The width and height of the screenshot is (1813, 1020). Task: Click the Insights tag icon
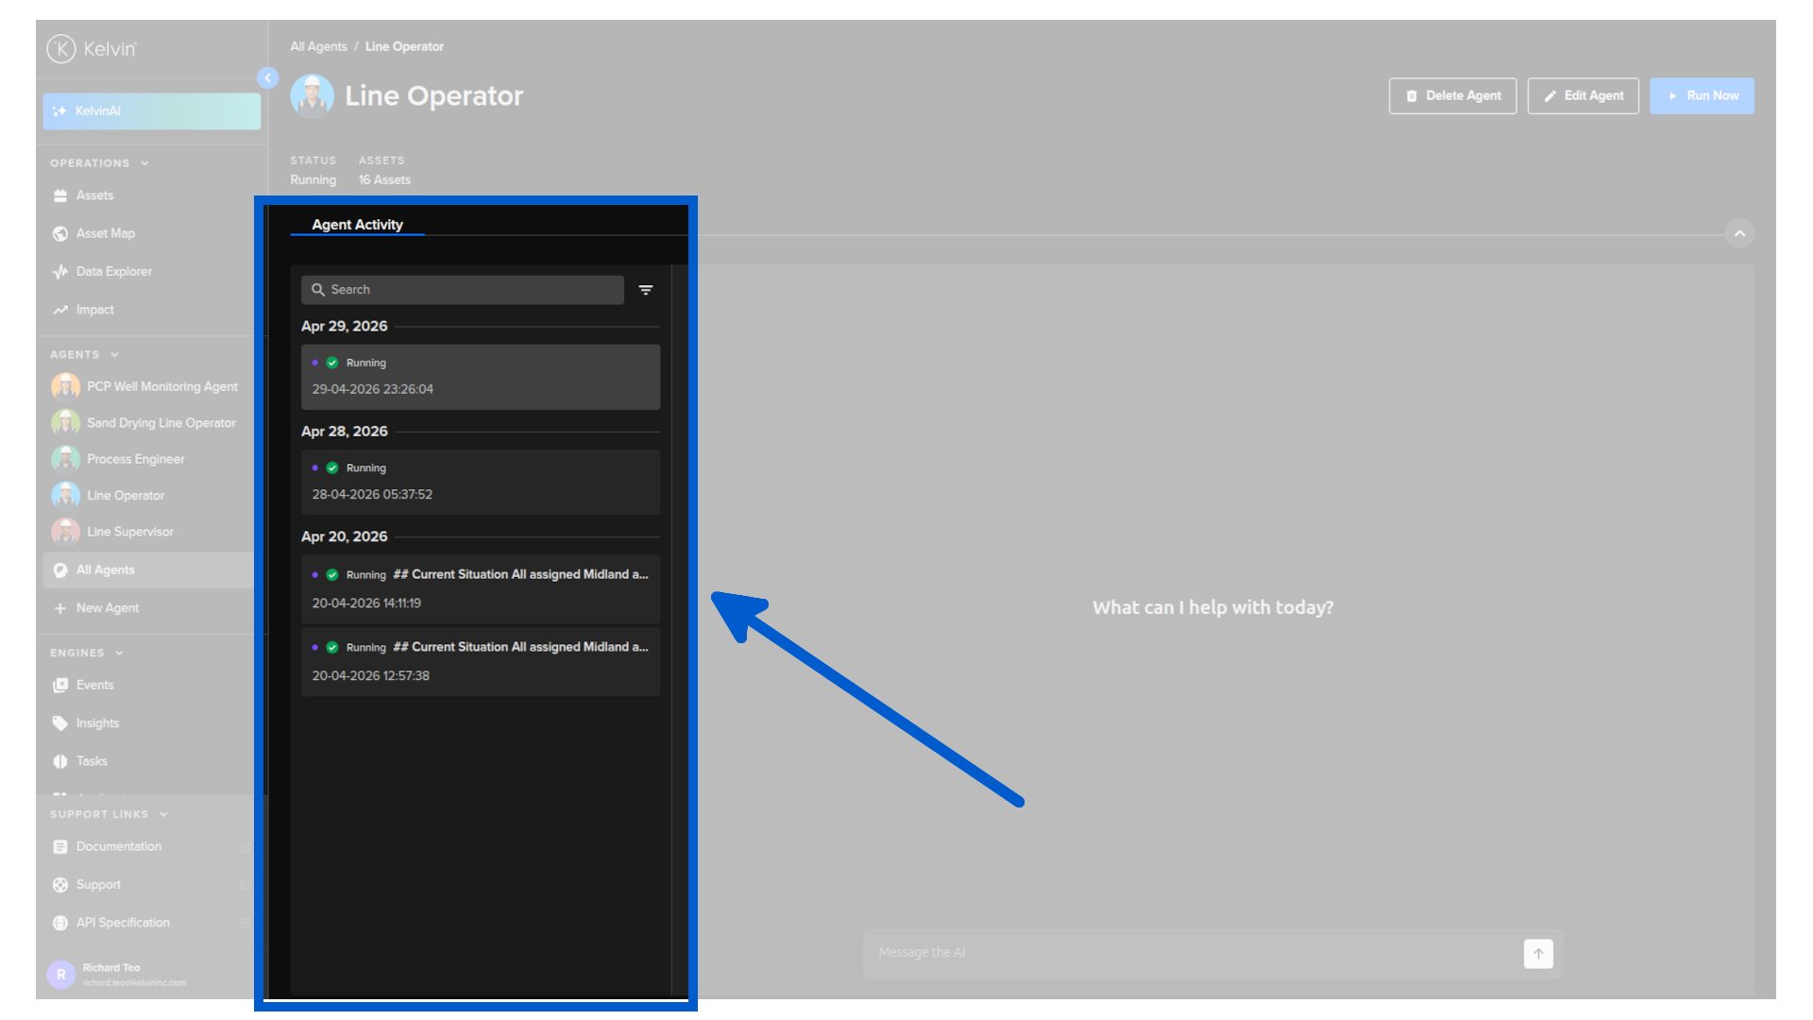click(60, 723)
